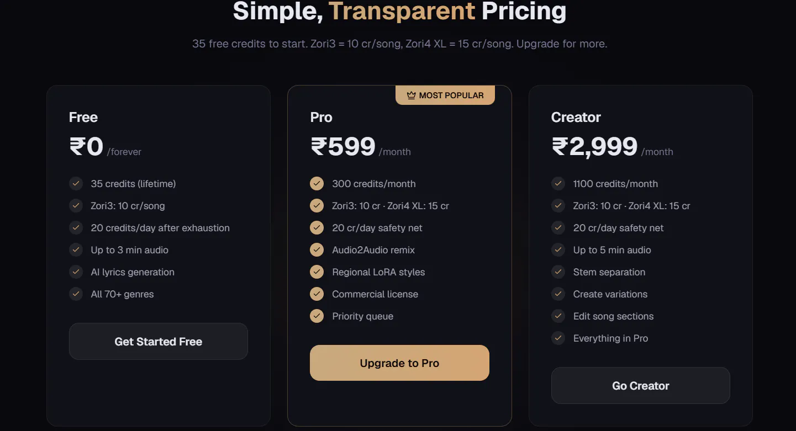Click checkmark icon beside 300 credits/month
796x431 pixels.
coord(317,184)
